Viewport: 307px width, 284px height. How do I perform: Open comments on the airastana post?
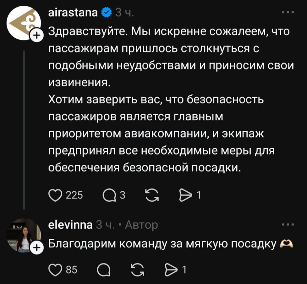[x=109, y=195]
